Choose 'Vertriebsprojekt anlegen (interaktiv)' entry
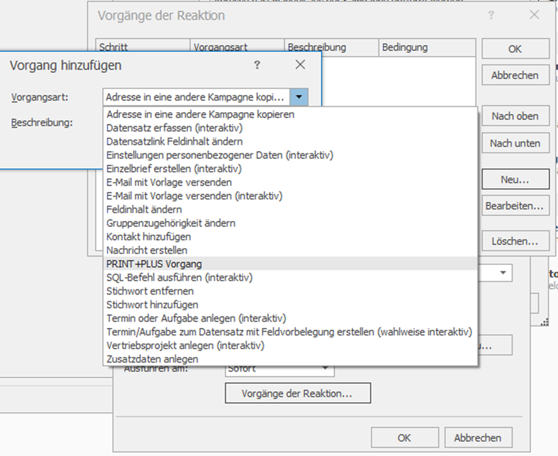 pos(185,346)
